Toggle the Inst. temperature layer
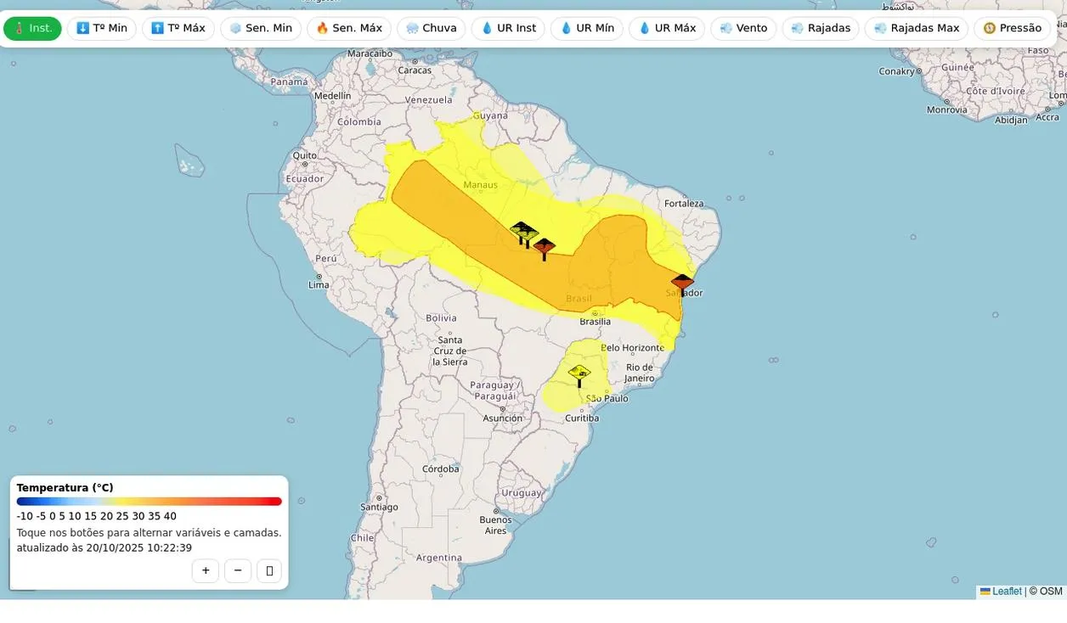The width and height of the screenshot is (1067, 623). 32,28
